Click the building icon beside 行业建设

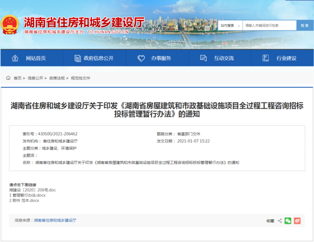(x=266, y=58)
